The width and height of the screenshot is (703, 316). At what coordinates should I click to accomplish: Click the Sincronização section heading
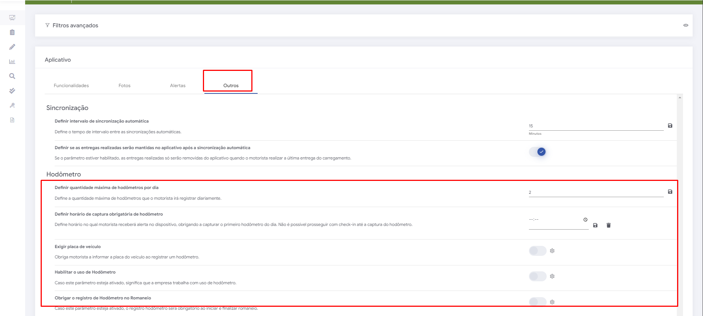pos(67,108)
